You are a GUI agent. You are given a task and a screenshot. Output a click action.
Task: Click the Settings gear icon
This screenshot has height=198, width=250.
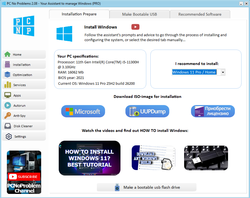[x=9, y=137]
